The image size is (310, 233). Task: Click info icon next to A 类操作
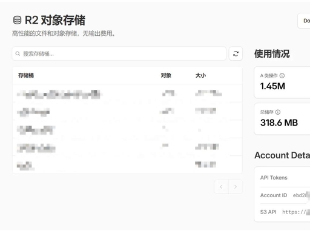point(282,76)
